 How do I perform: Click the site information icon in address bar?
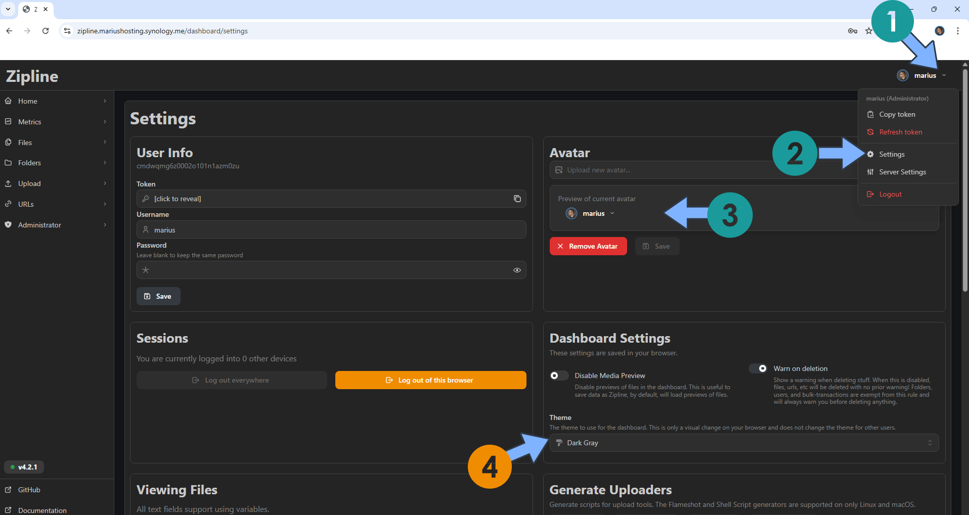[x=67, y=31]
